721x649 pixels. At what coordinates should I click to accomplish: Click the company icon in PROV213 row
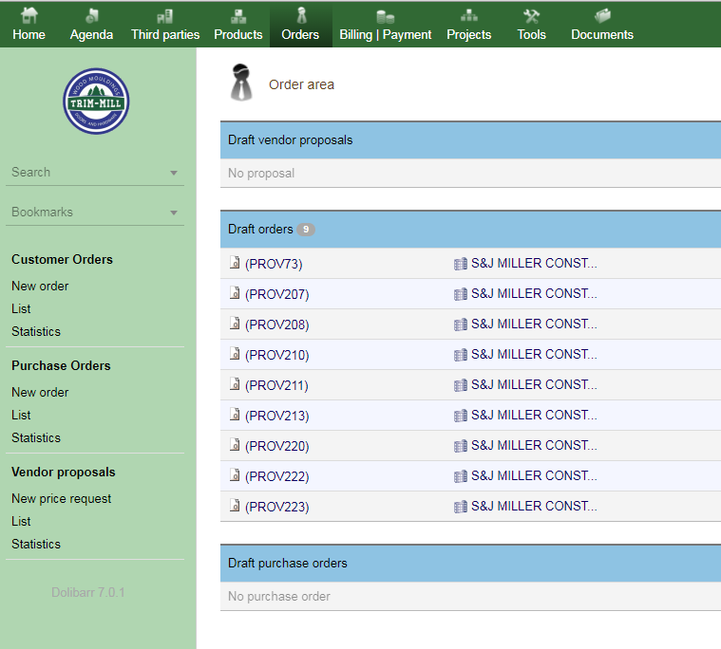461,416
